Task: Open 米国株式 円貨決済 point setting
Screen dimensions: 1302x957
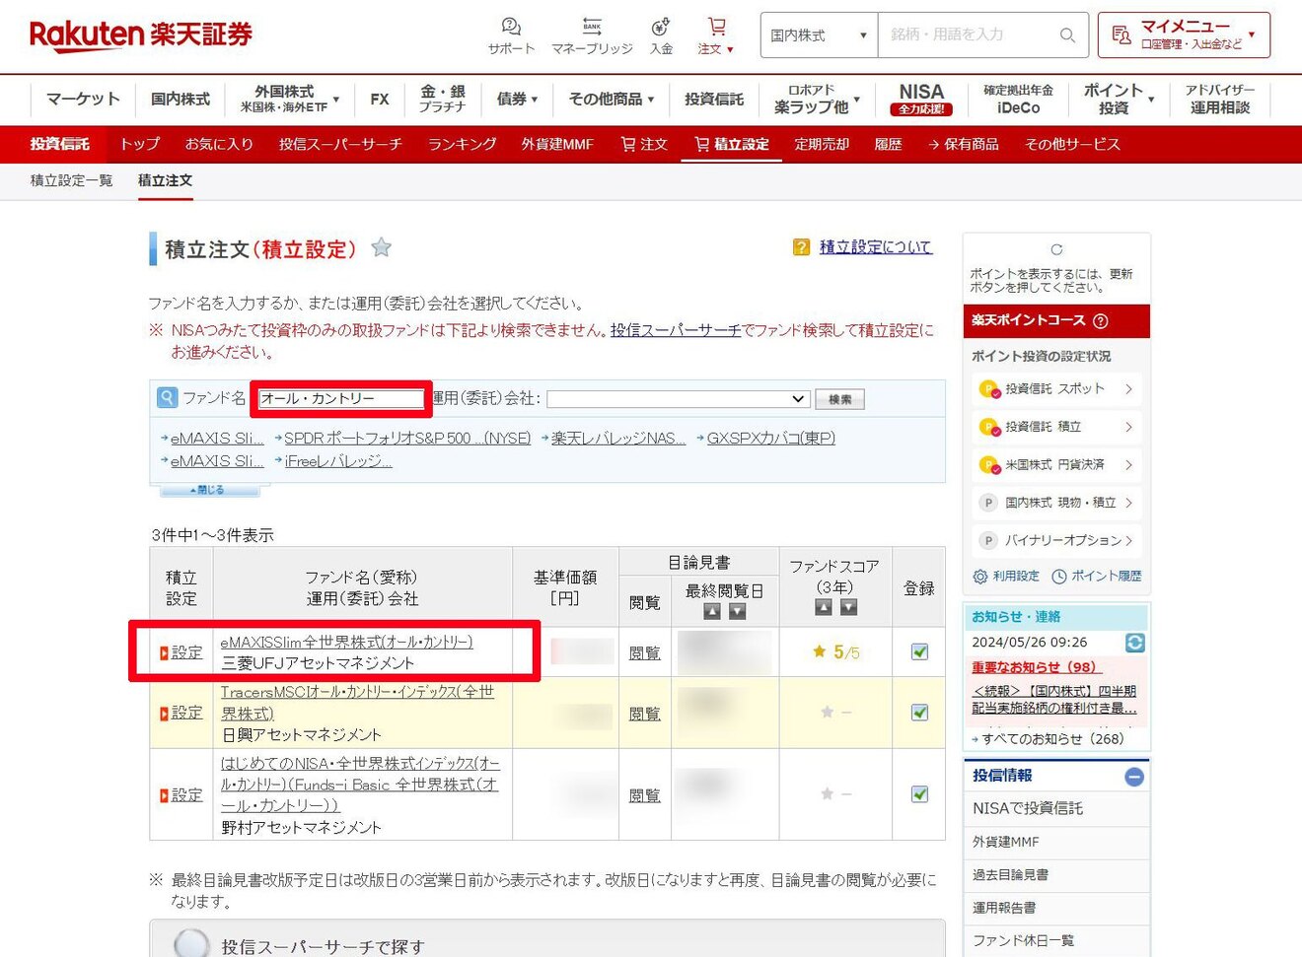Action: tap(1056, 464)
